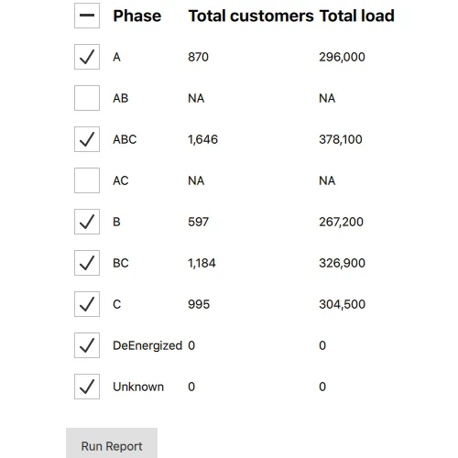
Task: Uncheck the DeEnergized row checkbox
Action: [87, 345]
